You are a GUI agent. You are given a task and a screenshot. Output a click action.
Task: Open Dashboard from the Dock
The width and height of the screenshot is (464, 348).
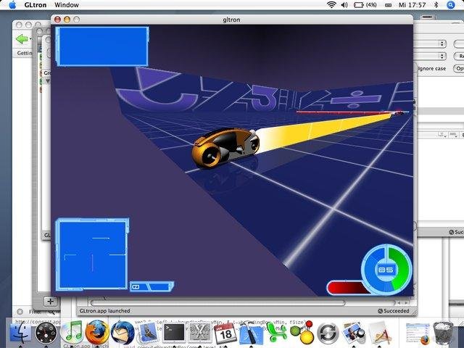click(x=46, y=333)
